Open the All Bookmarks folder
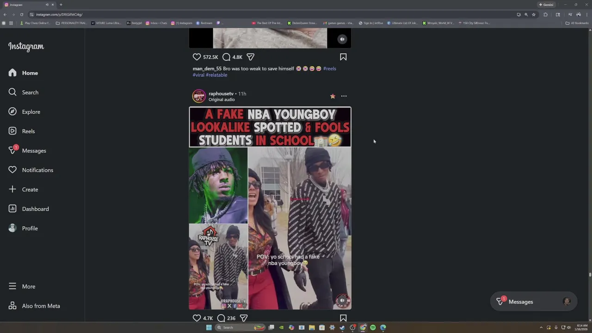592x333 pixels. (x=577, y=23)
